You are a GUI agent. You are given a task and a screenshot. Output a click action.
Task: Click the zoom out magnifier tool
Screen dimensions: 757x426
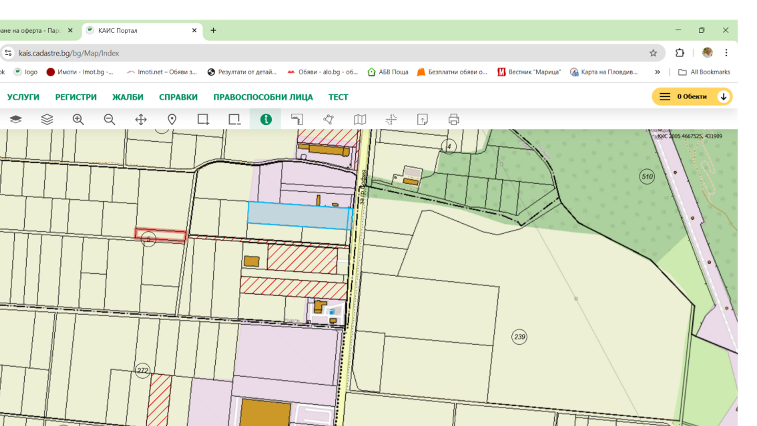pos(109,119)
